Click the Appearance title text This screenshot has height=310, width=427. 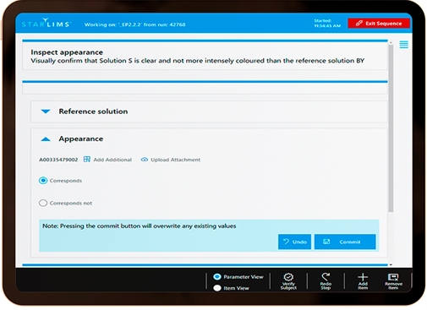(x=81, y=139)
